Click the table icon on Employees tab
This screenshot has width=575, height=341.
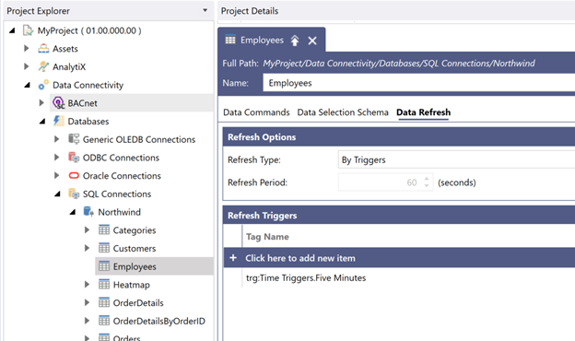click(230, 40)
